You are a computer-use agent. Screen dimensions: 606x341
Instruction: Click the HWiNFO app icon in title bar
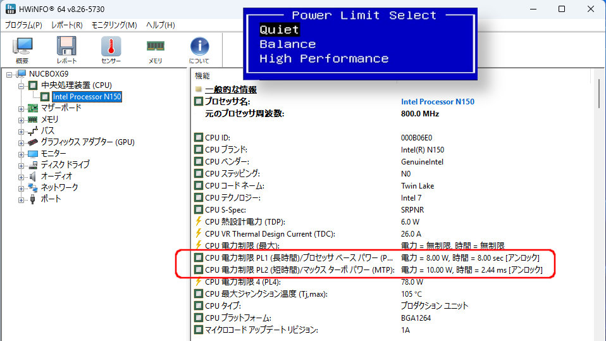coord(10,9)
